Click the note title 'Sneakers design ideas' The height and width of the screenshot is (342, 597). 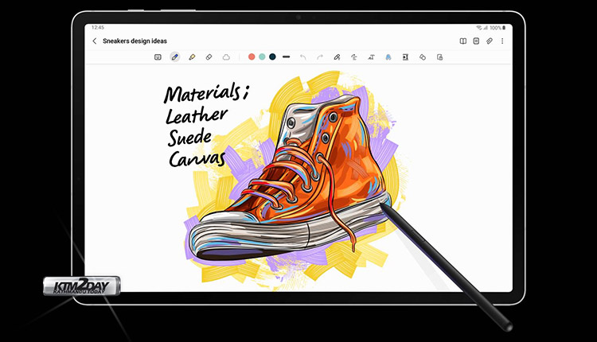click(135, 41)
